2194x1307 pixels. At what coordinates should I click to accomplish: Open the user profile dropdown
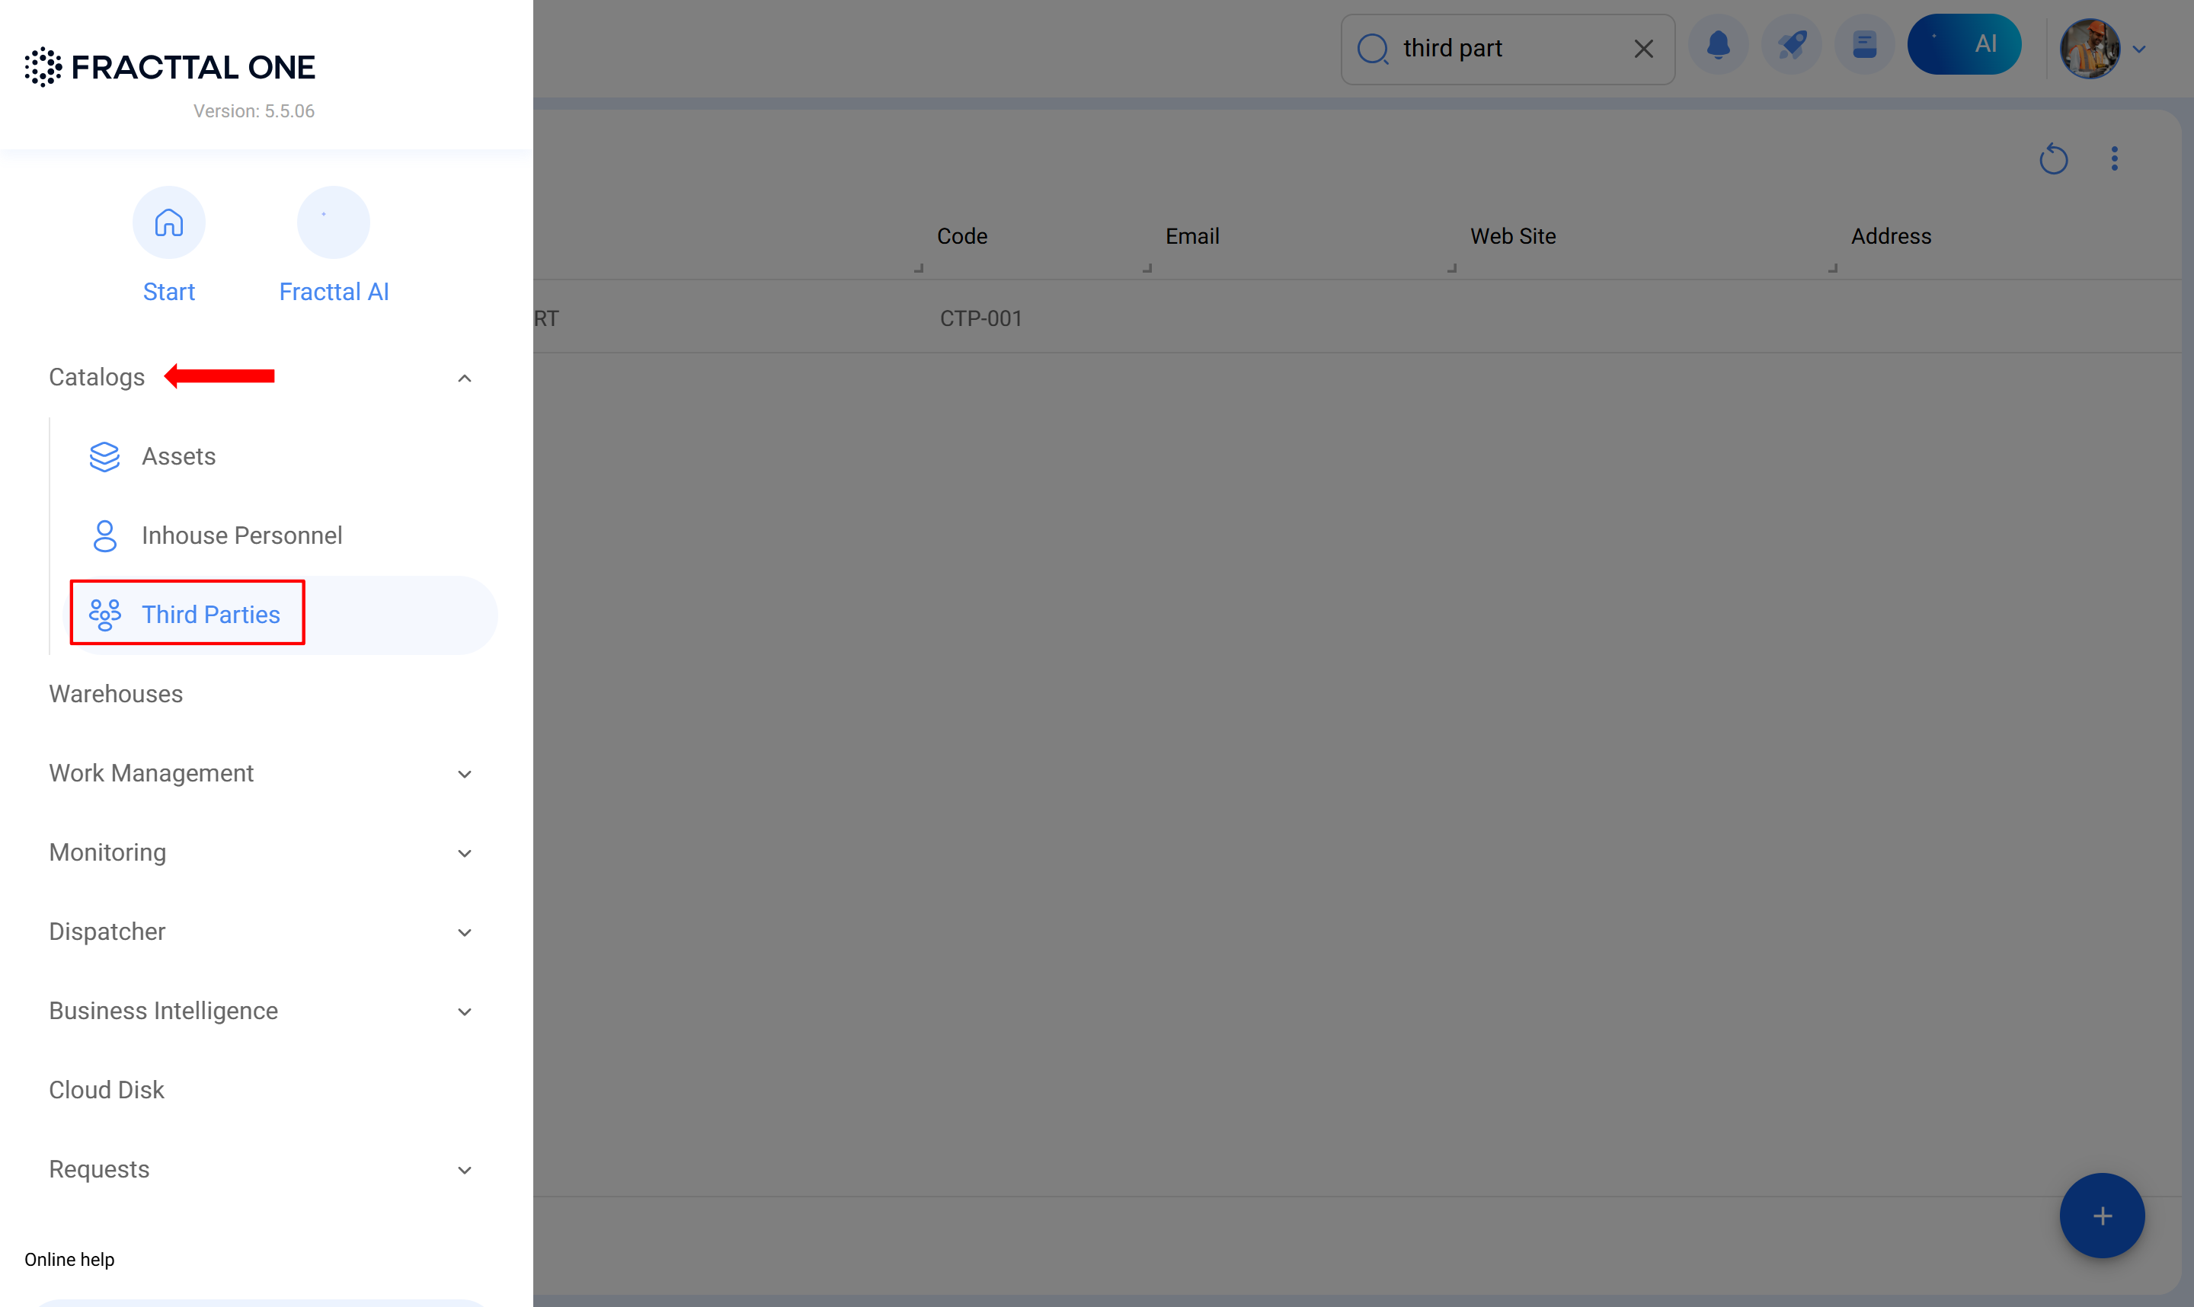tap(2103, 50)
